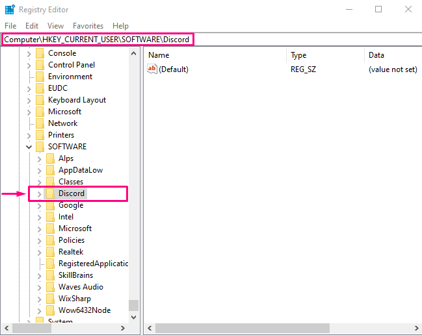Click tree pane scroll right arrow
Screen dimensions: 422x335
click(123, 328)
